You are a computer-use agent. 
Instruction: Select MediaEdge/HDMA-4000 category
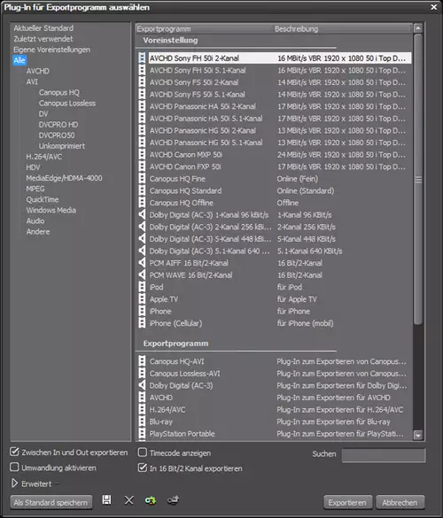click(64, 178)
